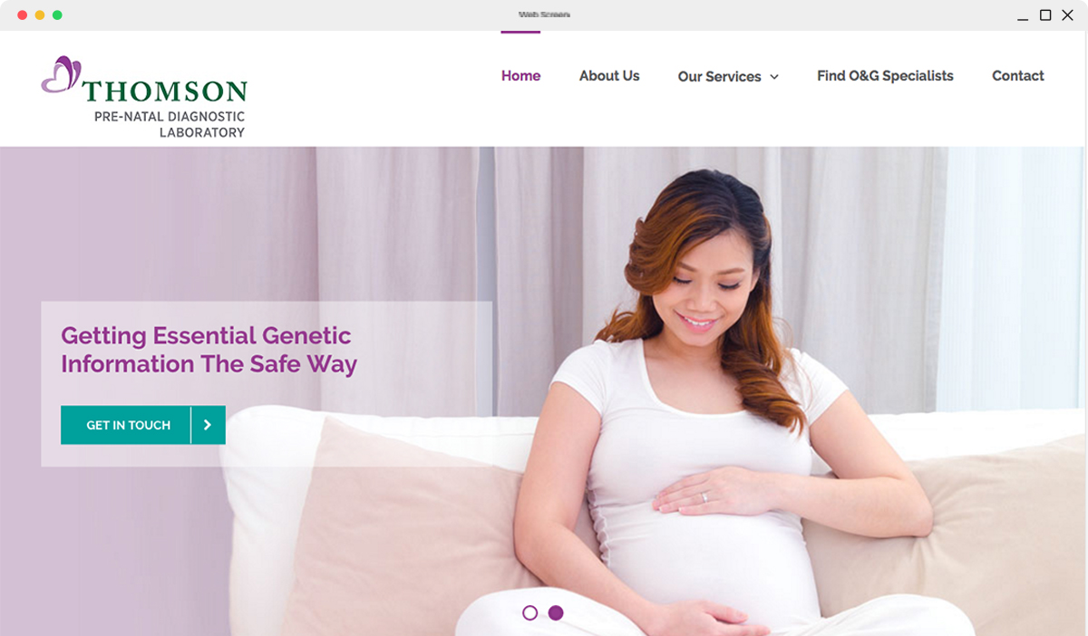Click the Getting Essential Genetic Information headline
1088x636 pixels.
(x=209, y=350)
